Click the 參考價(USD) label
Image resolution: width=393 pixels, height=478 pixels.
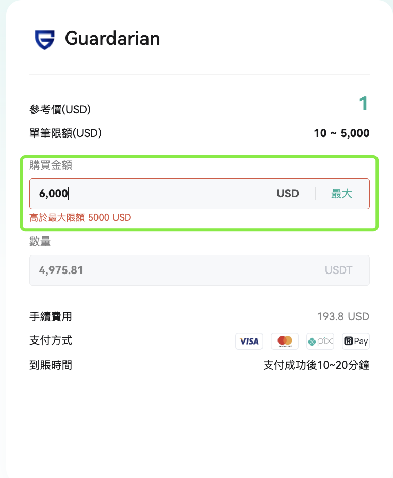(x=60, y=109)
